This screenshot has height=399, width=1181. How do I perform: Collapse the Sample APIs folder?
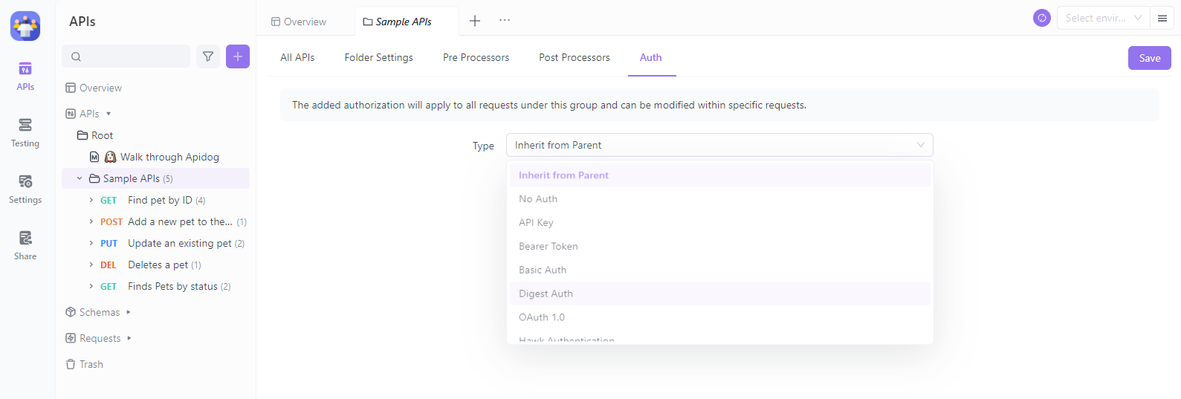coord(80,178)
